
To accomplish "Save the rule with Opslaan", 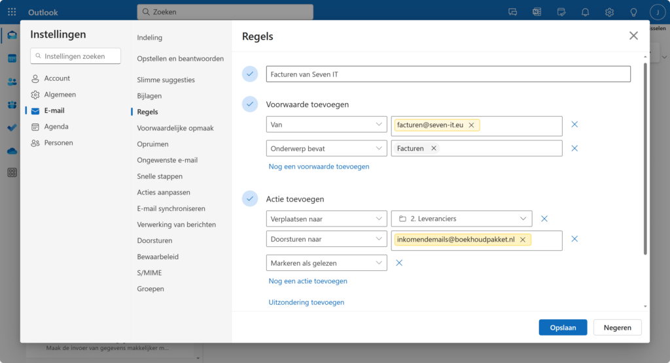I will [563, 327].
